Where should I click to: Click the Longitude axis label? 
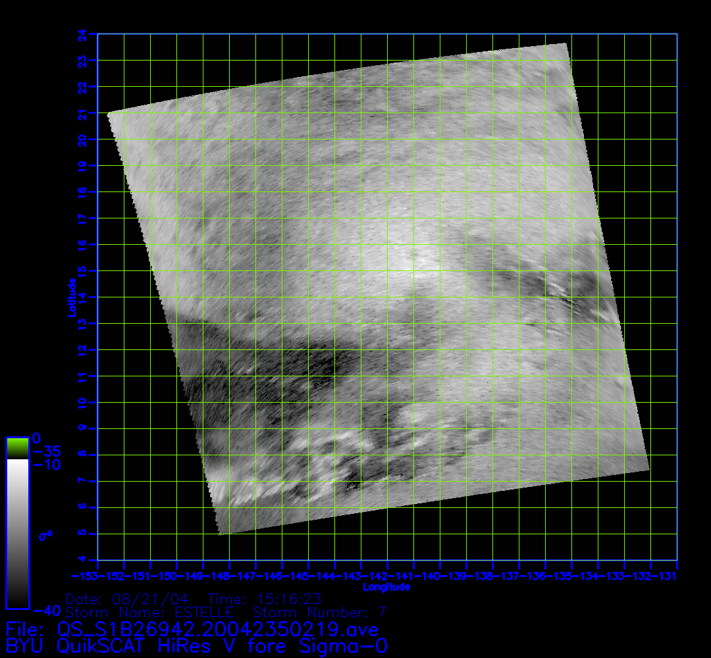387,587
